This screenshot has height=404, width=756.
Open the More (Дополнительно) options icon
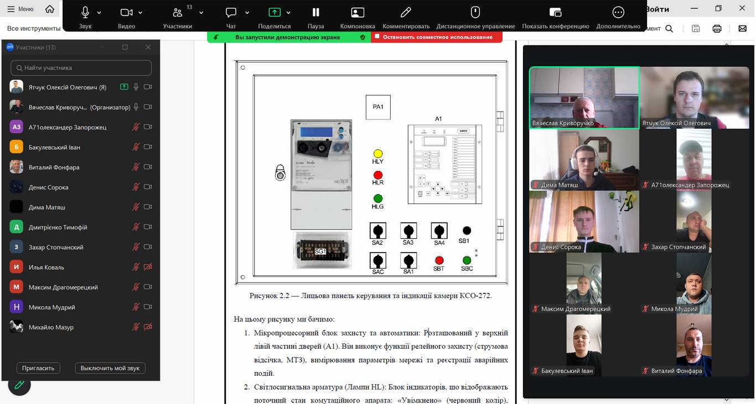click(618, 12)
